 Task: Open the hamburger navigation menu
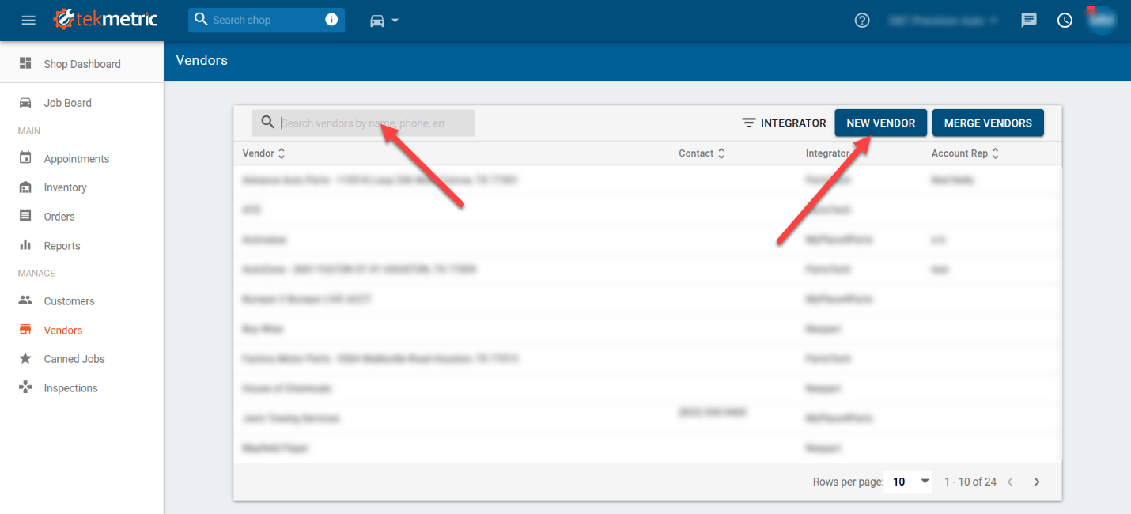tap(28, 21)
